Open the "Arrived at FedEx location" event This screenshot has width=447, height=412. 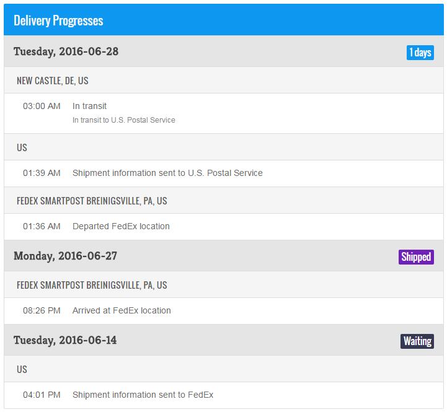pos(122,310)
